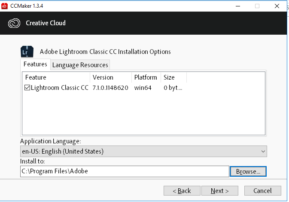Screen dimensions: 289x202
Task: Minimize the CCMaker window
Action: point(238,6)
